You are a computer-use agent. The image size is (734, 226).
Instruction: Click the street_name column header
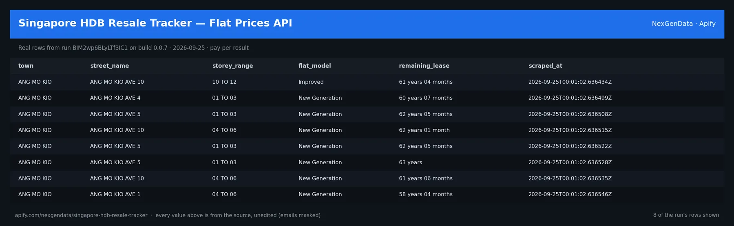click(109, 66)
